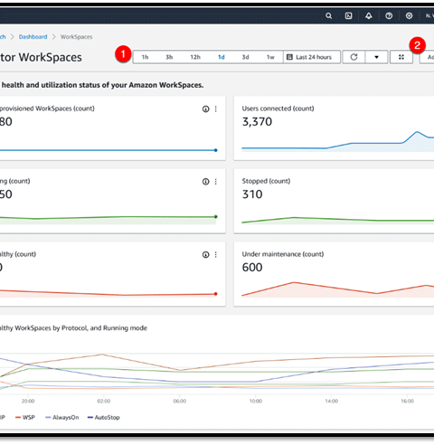Click Stopped count value 310
Viewport: 434px width, 445px height.
[x=252, y=194]
